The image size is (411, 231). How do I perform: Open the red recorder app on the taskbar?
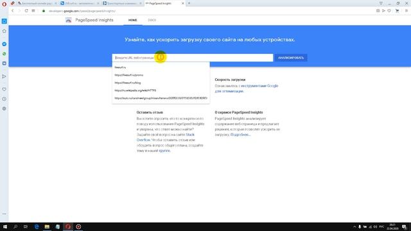point(78,227)
